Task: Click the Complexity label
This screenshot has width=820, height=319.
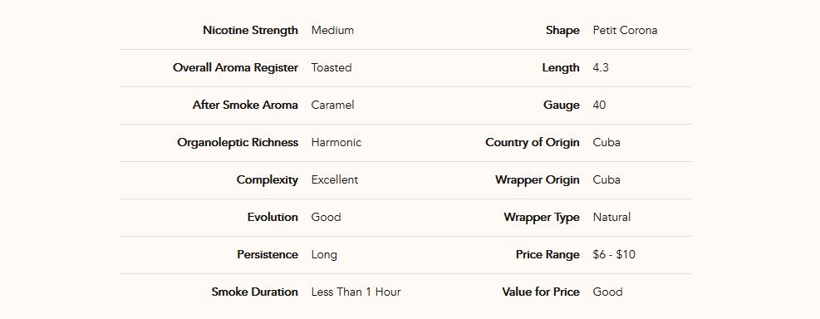Action: (x=268, y=180)
